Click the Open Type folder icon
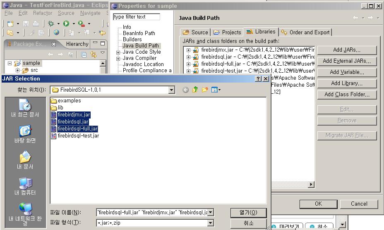The image size is (384, 230). pos(10,33)
